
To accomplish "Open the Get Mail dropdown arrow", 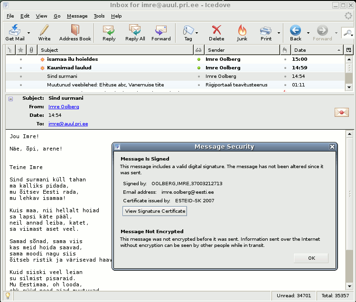I will [x=28, y=33].
